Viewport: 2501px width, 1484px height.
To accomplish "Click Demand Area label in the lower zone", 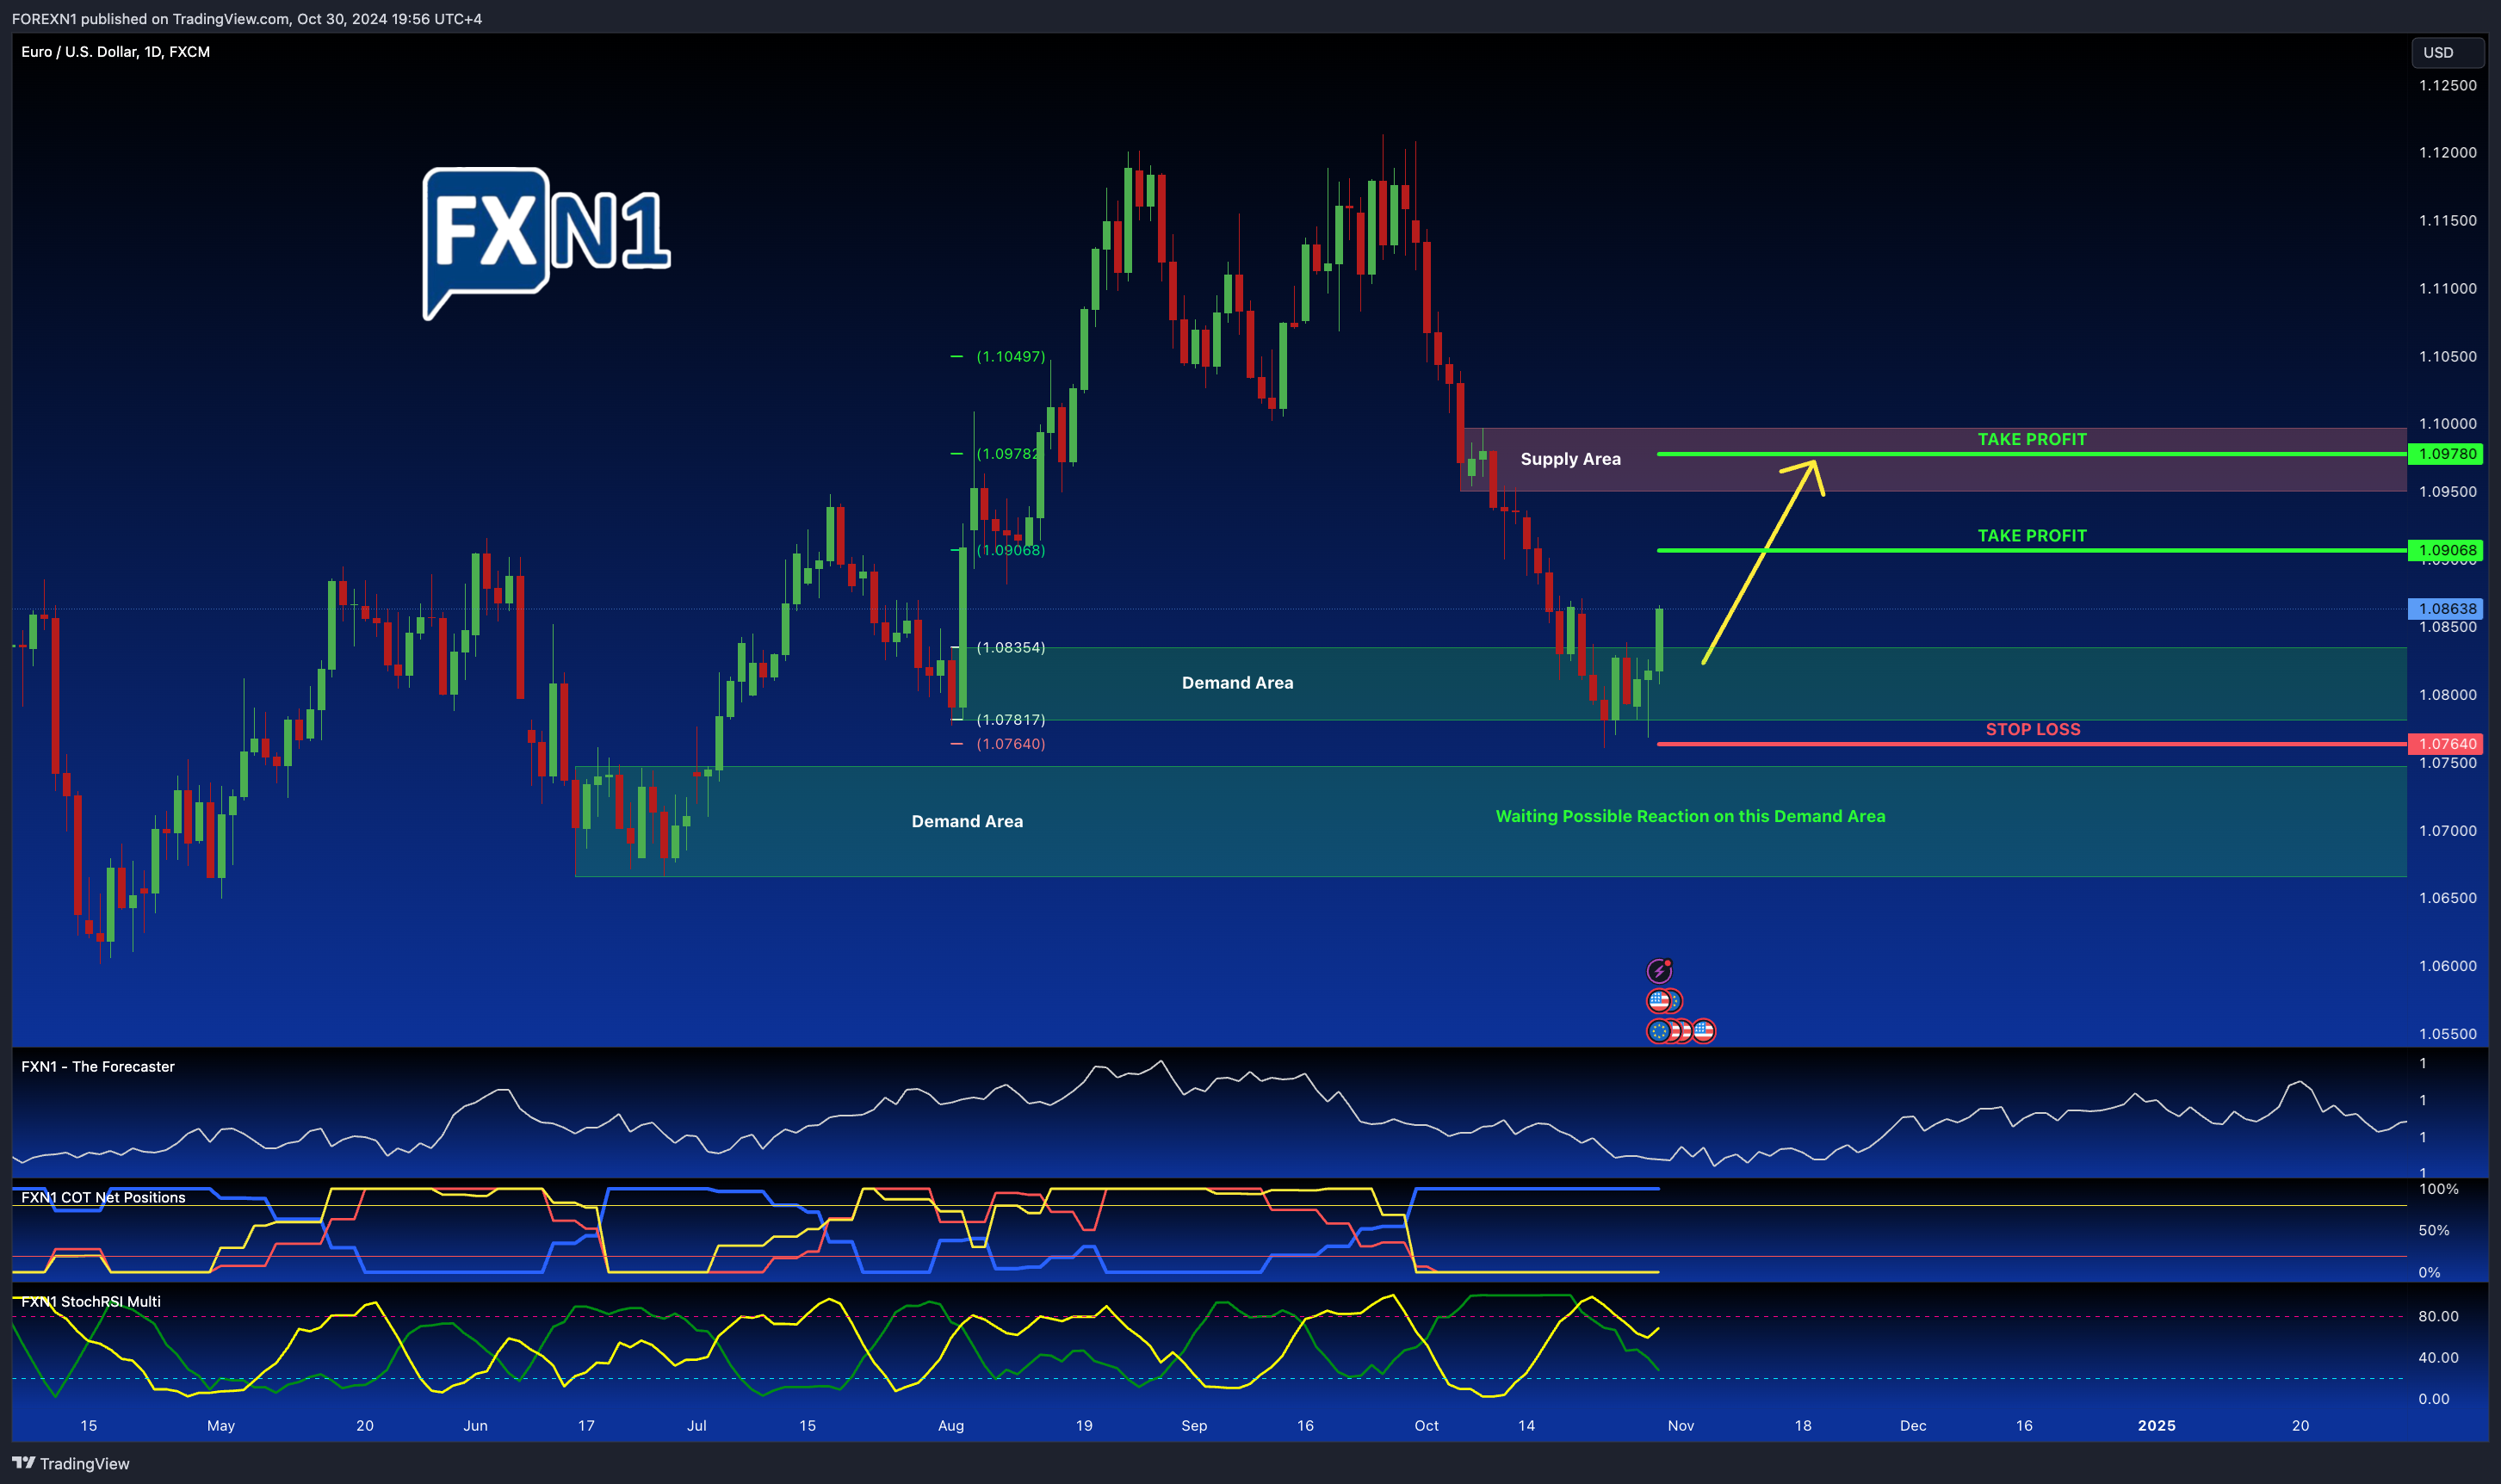I will (x=967, y=821).
